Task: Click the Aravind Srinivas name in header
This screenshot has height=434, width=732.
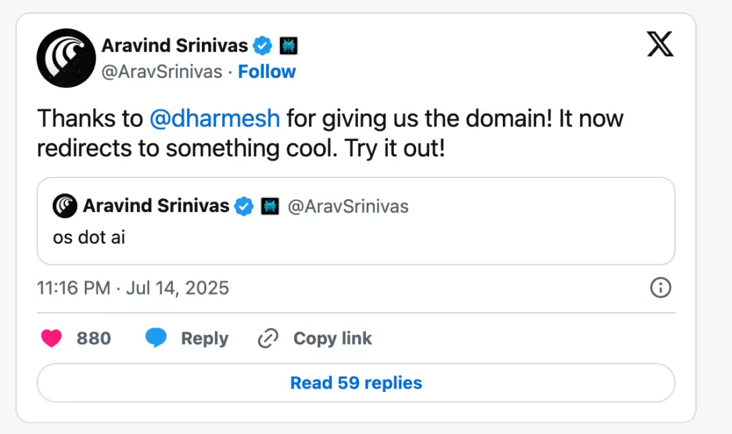Action: point(175,45)
